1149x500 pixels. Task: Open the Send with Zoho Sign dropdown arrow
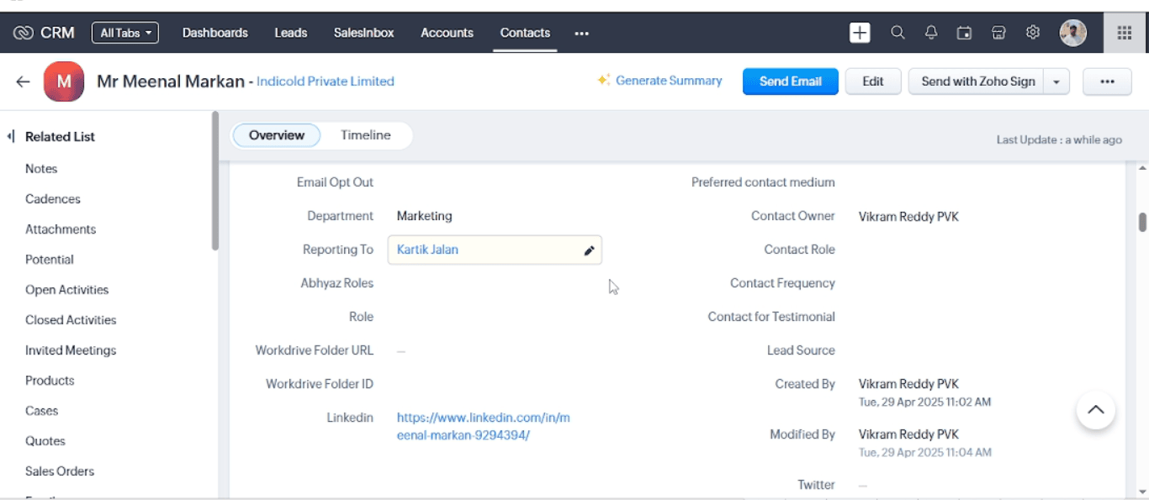click(1056, 82)
